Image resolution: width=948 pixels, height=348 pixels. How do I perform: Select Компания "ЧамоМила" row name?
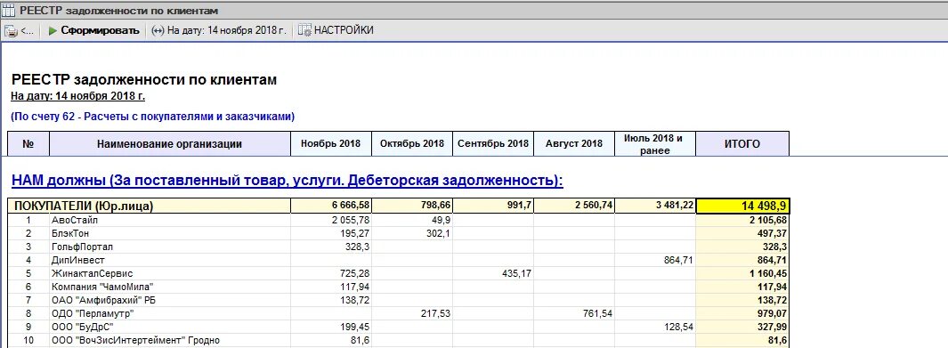[x=101, y=287]
